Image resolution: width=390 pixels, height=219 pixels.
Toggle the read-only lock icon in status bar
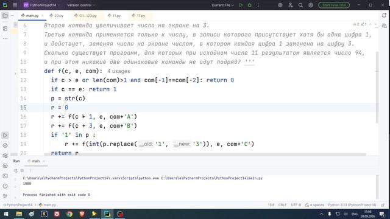point(383,205)
